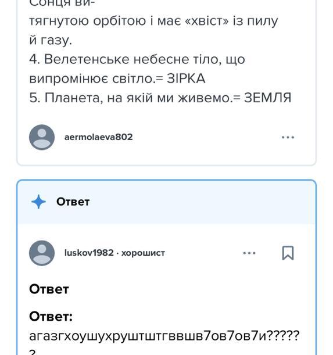Open options menu beside aermolaeva802
This screenshot has width=333, height=355.
(288, 137)
